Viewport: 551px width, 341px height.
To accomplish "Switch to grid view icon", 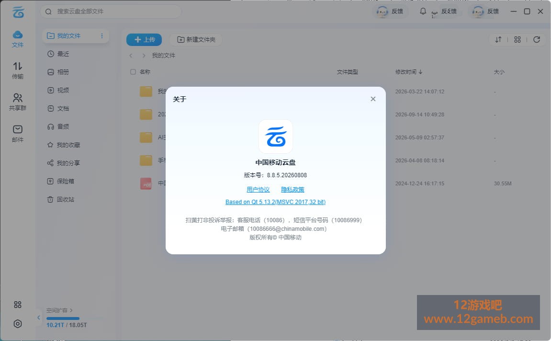I will (x=517, y=40).
